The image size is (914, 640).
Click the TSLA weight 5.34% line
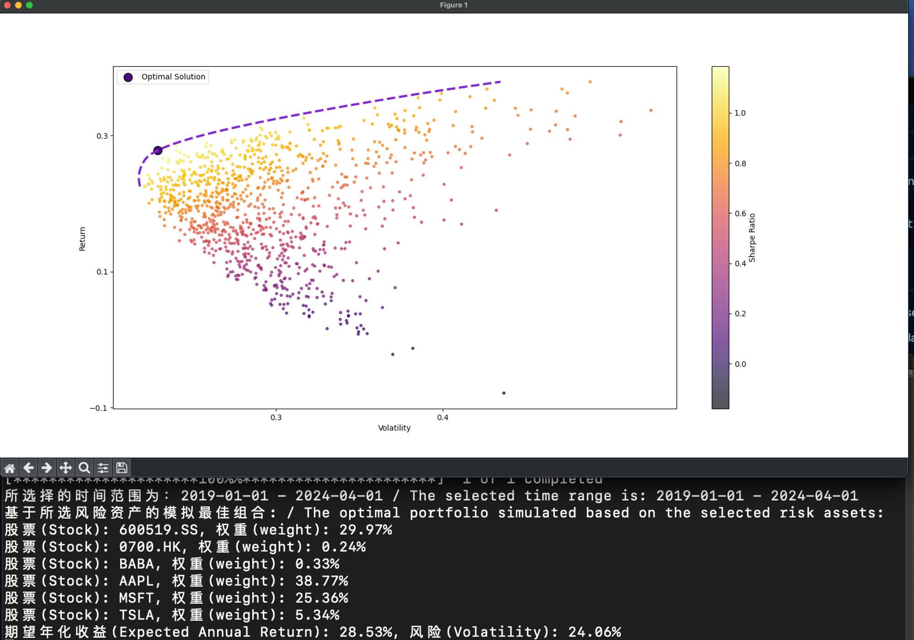172,615
